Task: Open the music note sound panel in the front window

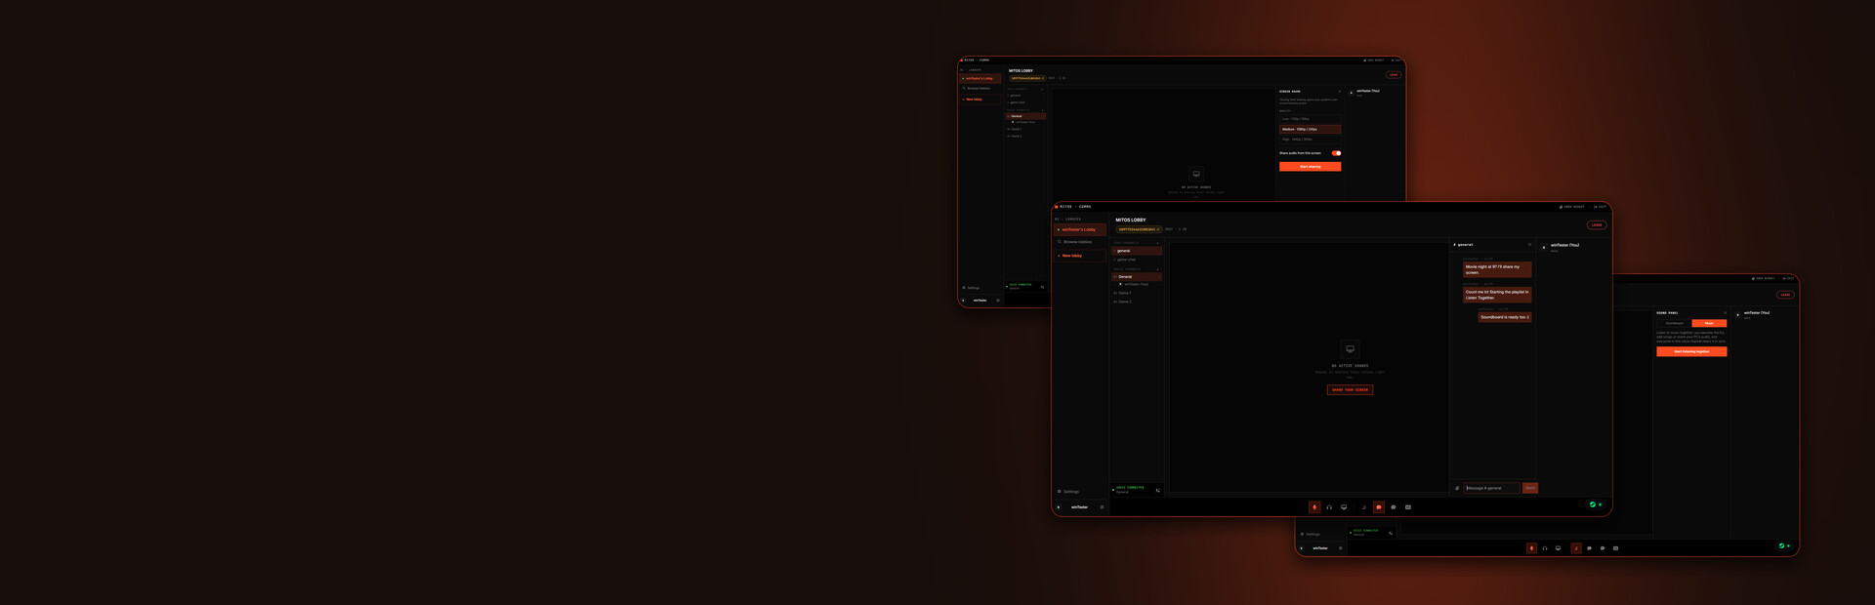Action: (x=1364, y=507)
